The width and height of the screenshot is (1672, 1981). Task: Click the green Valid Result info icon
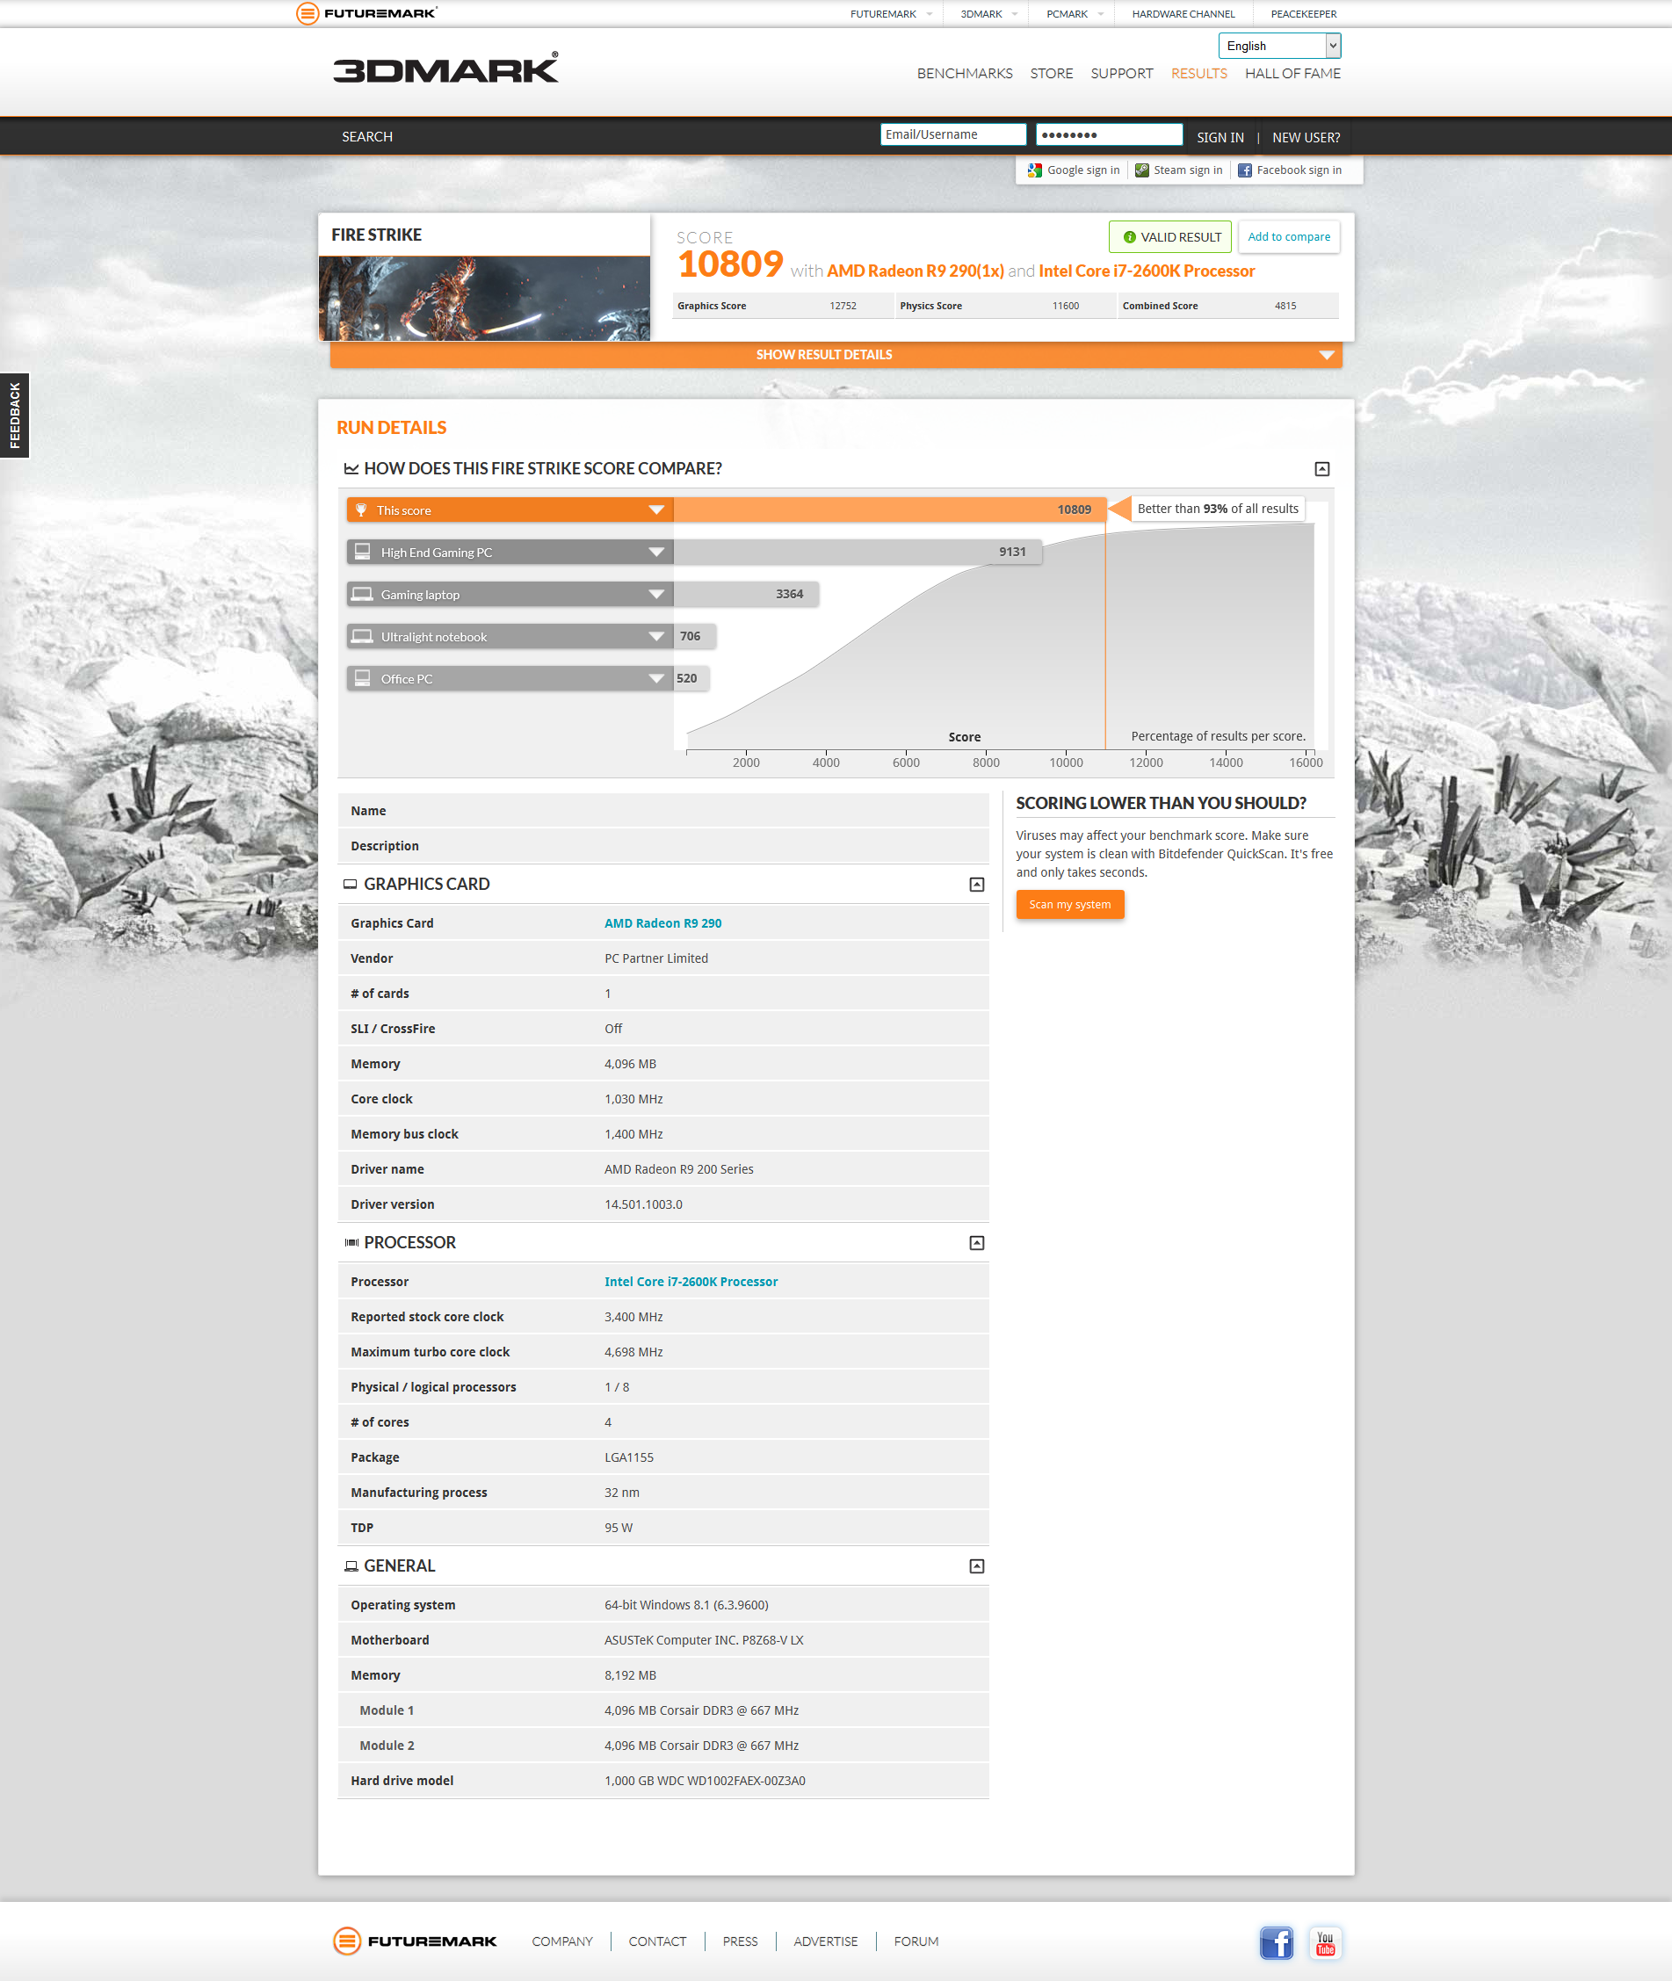click(1129, 237)
